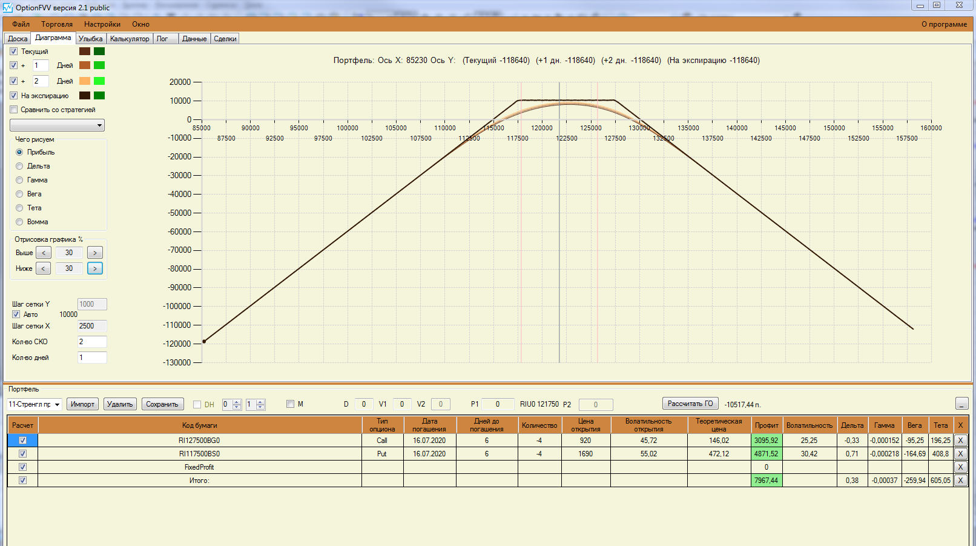Click the OptionFVV app icon in title bar
The image size is (976, 546).
8,8
